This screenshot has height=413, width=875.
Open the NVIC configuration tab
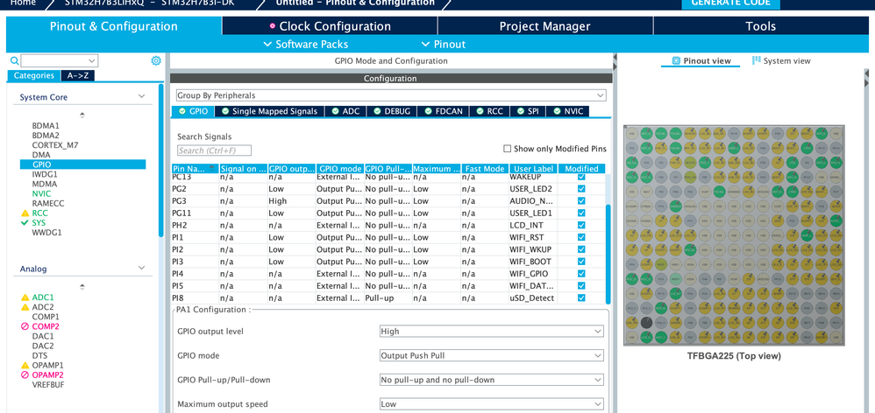tap(567, 111)
